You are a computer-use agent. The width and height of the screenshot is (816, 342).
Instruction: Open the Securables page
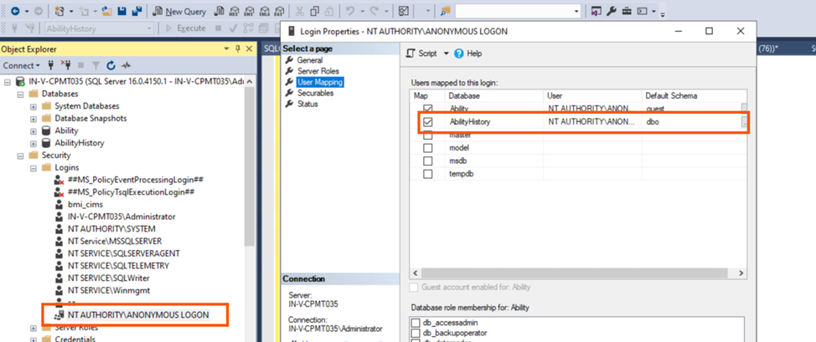point(315,93)
